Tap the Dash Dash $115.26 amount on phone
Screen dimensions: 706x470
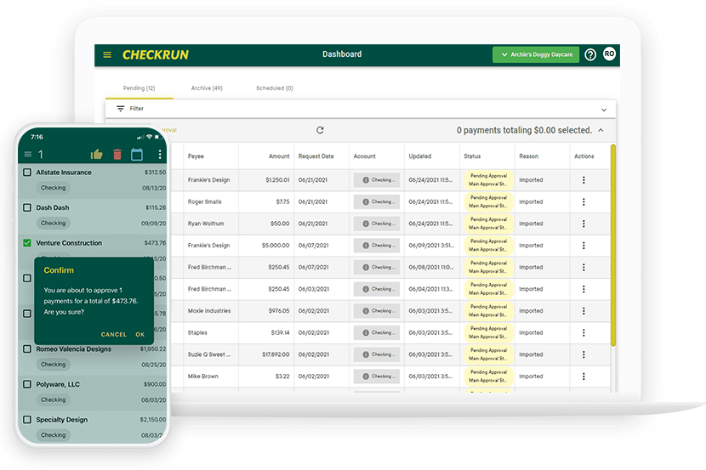coord(156,207)
